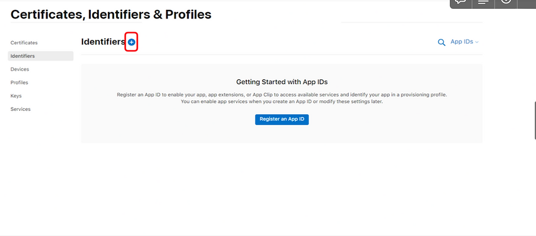Screen dimensions: 536x236
Task: Go to Devices in the sidebar
Action: pos(20,69)
